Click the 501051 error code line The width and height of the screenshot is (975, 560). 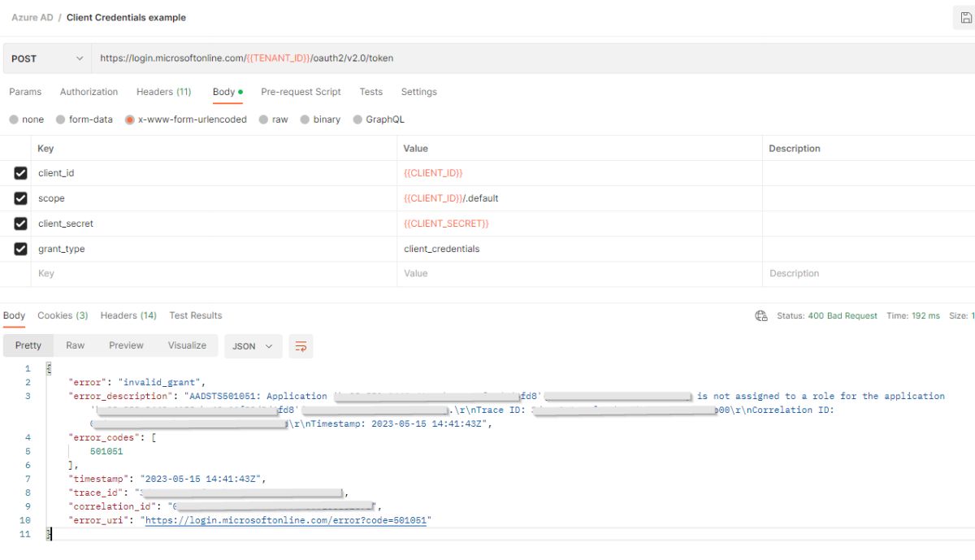106,451
